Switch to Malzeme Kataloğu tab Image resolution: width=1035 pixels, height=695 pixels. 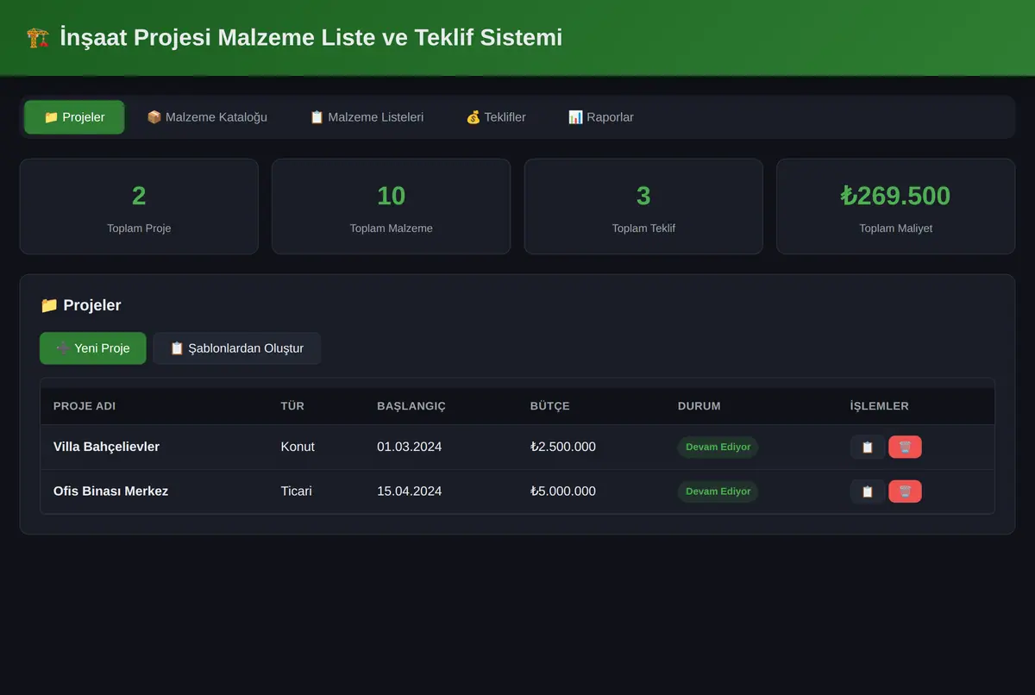pos(207,117)
